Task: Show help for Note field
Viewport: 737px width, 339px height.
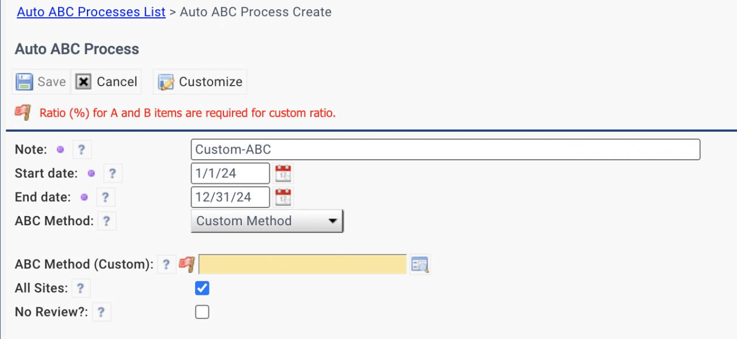Action: click(x=82, y=150)
